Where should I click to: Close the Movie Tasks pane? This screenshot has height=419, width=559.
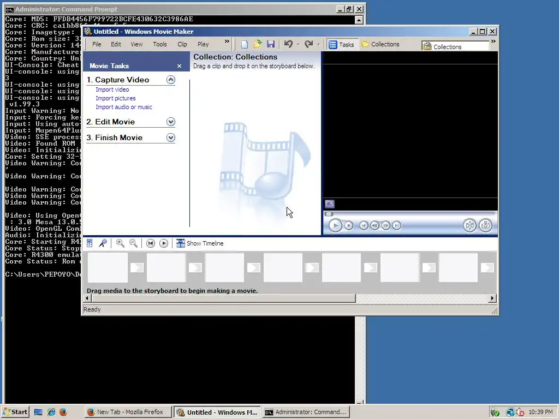179,66
